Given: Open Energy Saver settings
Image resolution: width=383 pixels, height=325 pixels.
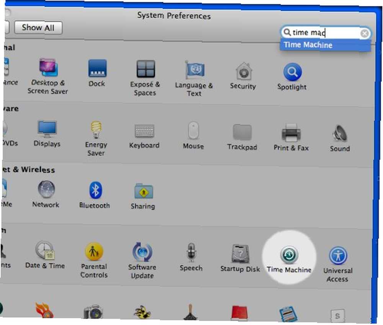Looking at the screenshot, I should [x=96, y=139].
